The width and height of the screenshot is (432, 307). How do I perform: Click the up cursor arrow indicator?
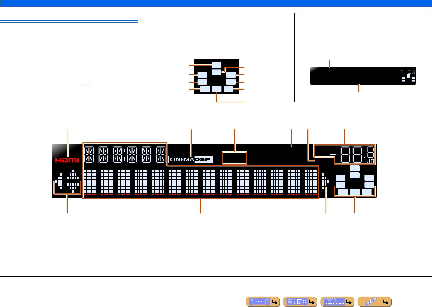click(x=73, y=174)
